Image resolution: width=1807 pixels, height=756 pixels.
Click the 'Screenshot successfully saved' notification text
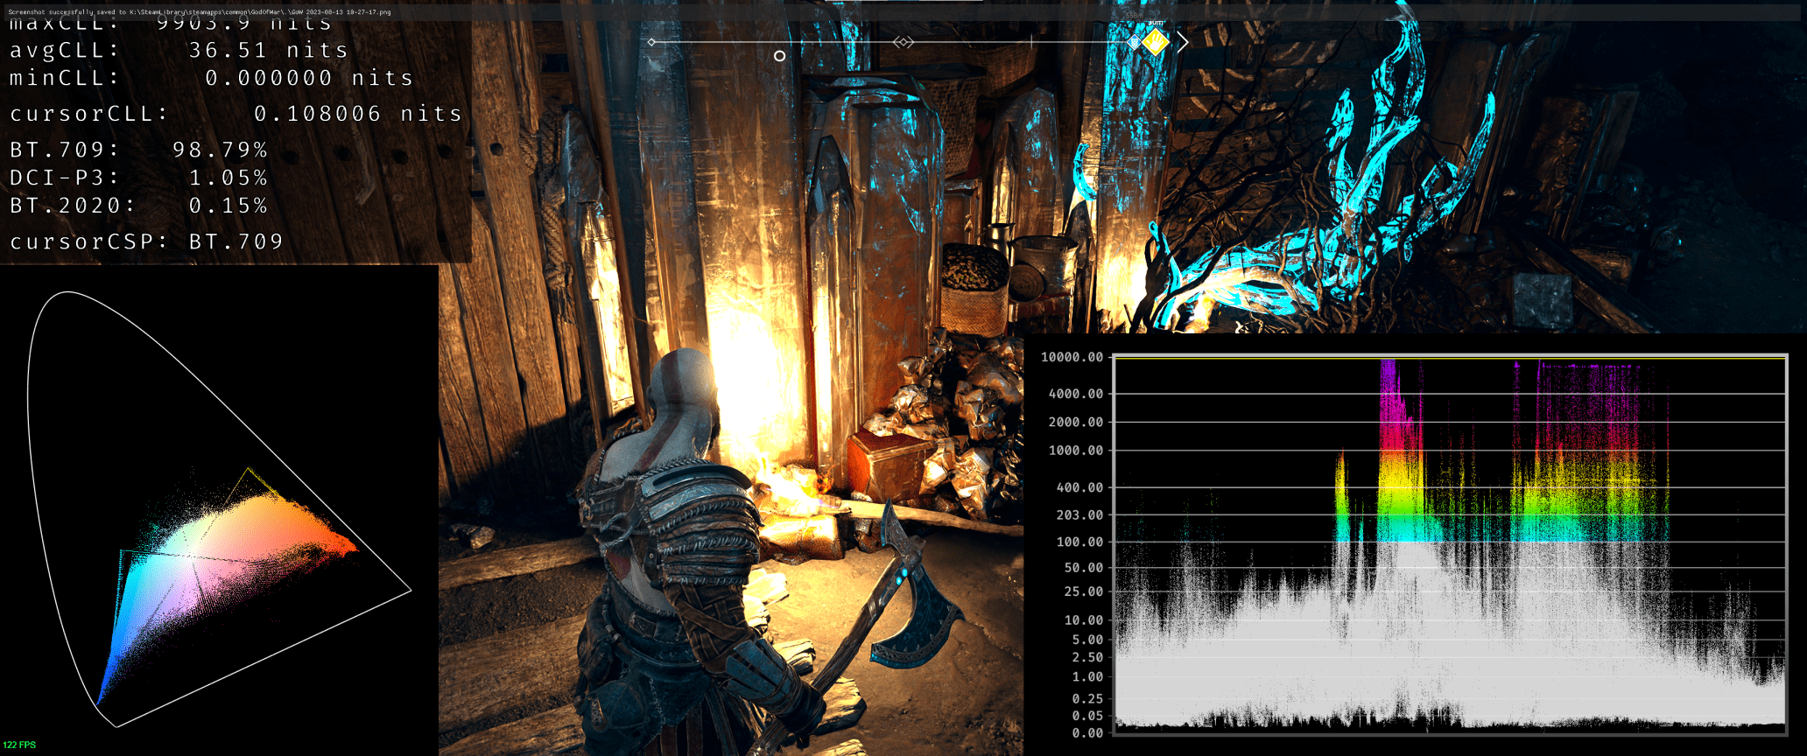(x=200, y=12)
